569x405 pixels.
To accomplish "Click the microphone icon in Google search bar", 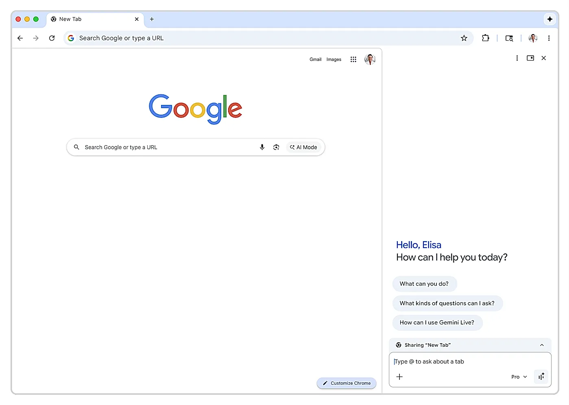I will click(x=262, y=147).
